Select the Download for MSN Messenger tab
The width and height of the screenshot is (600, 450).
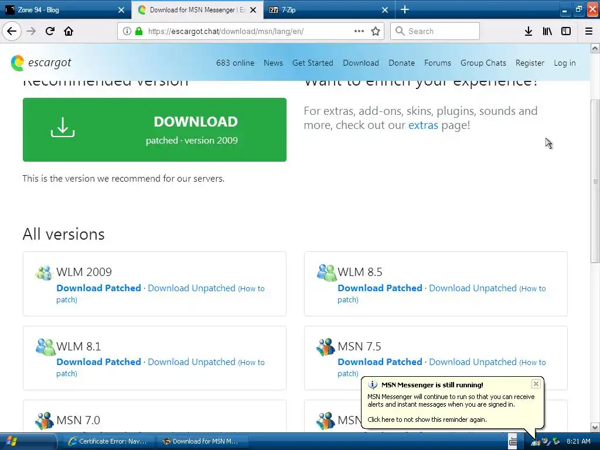197,10
